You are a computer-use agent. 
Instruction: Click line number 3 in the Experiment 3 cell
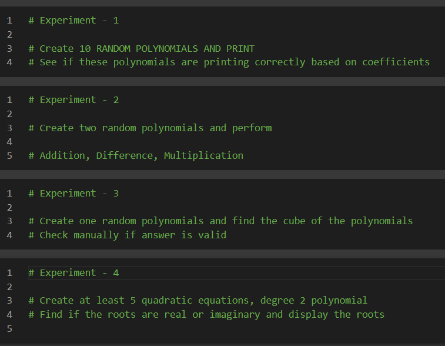point(9,221)
